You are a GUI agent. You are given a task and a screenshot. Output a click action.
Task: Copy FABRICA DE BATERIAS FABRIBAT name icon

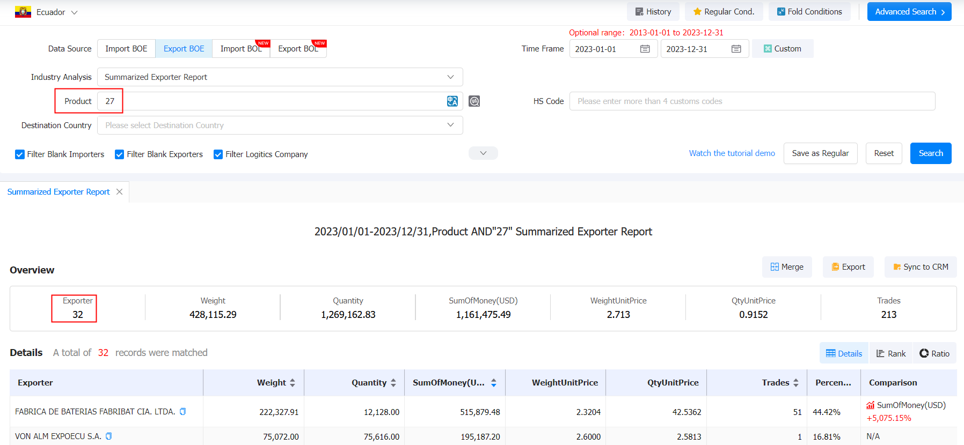pos(182,412)
